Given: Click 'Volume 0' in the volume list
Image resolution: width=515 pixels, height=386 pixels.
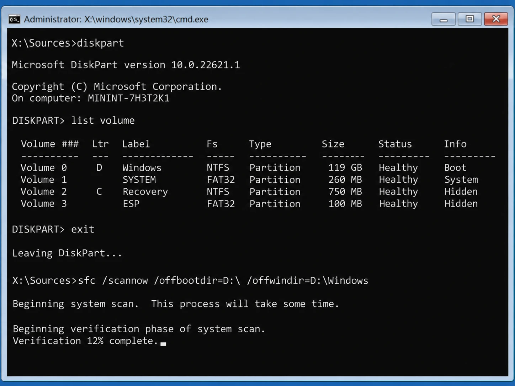Looking at the screenshot, I should pos(43,167).
